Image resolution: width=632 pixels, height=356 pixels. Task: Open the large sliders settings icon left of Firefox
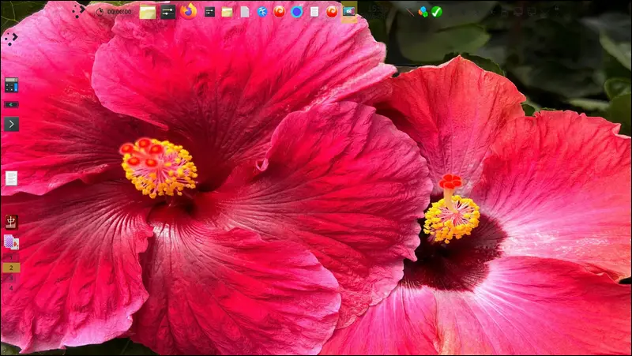coord(168,12)
